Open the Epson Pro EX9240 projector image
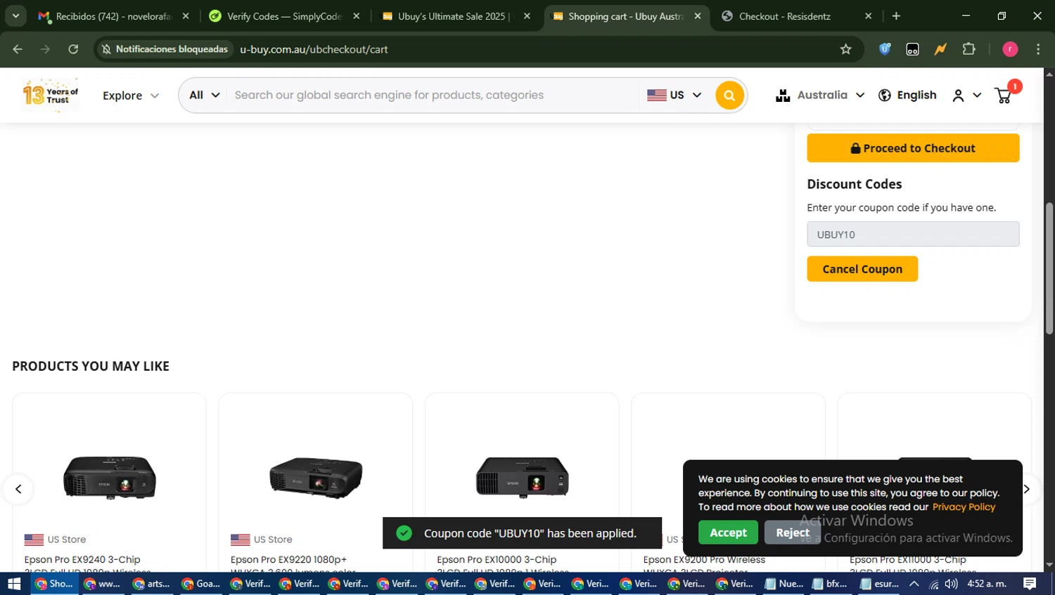 (110, 477)
